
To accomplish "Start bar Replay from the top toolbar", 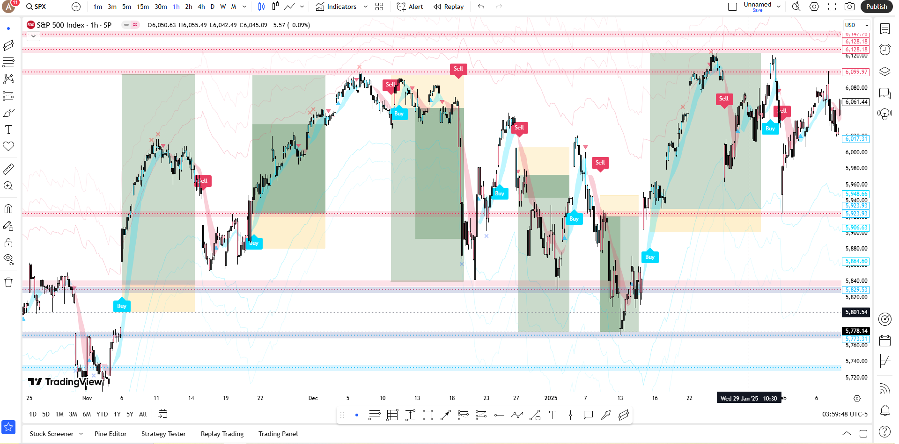I will click(x=449, y=7).
